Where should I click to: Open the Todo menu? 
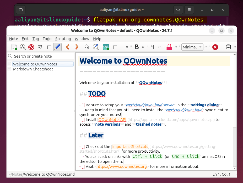[x=47, y=39]
